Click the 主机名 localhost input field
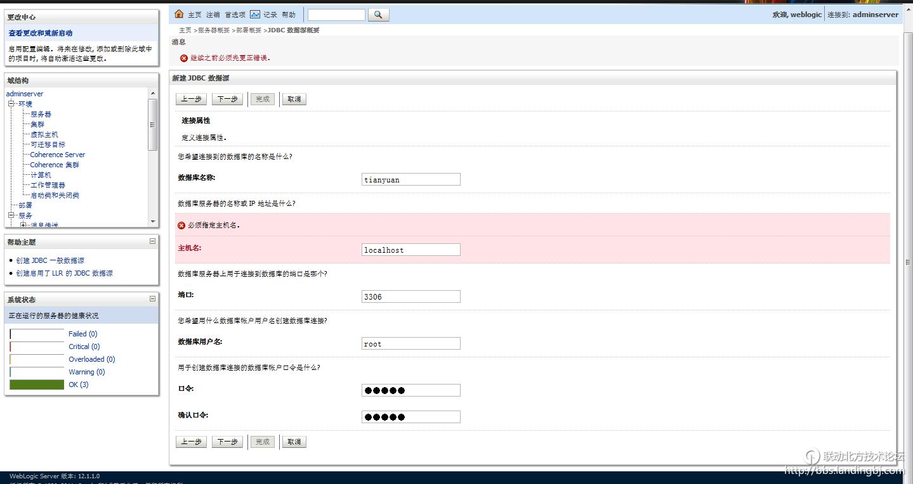 [411, 249]
